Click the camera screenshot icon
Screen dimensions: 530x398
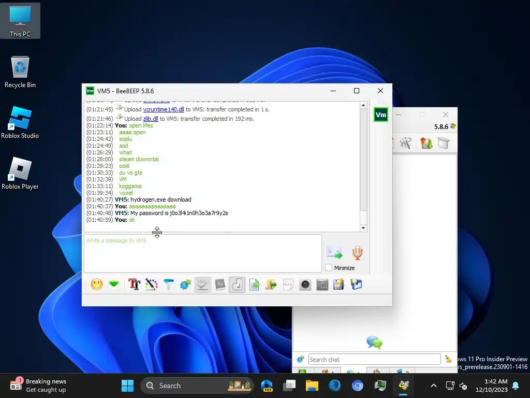point(305,285)
